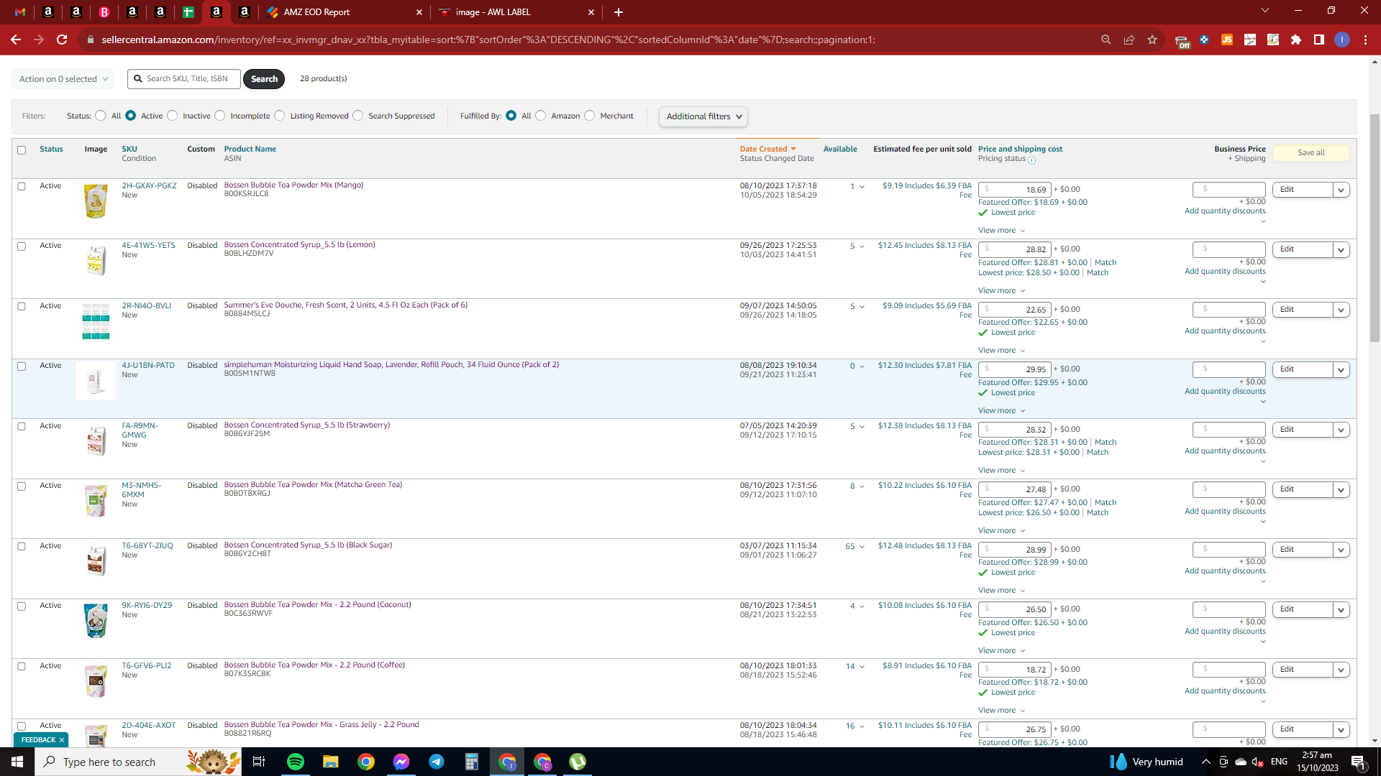The image size is (1381, 776).
Task: Reload the Seller Central page
Action: point(62,40)
